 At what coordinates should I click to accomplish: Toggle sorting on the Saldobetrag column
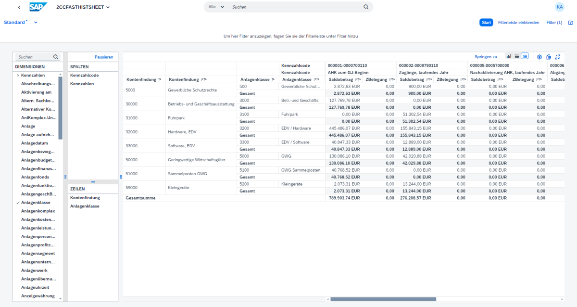(x=358, y=79)
